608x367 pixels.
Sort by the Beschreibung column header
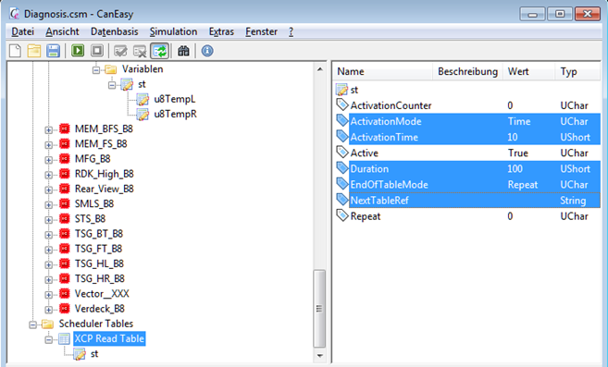(467, 72)
